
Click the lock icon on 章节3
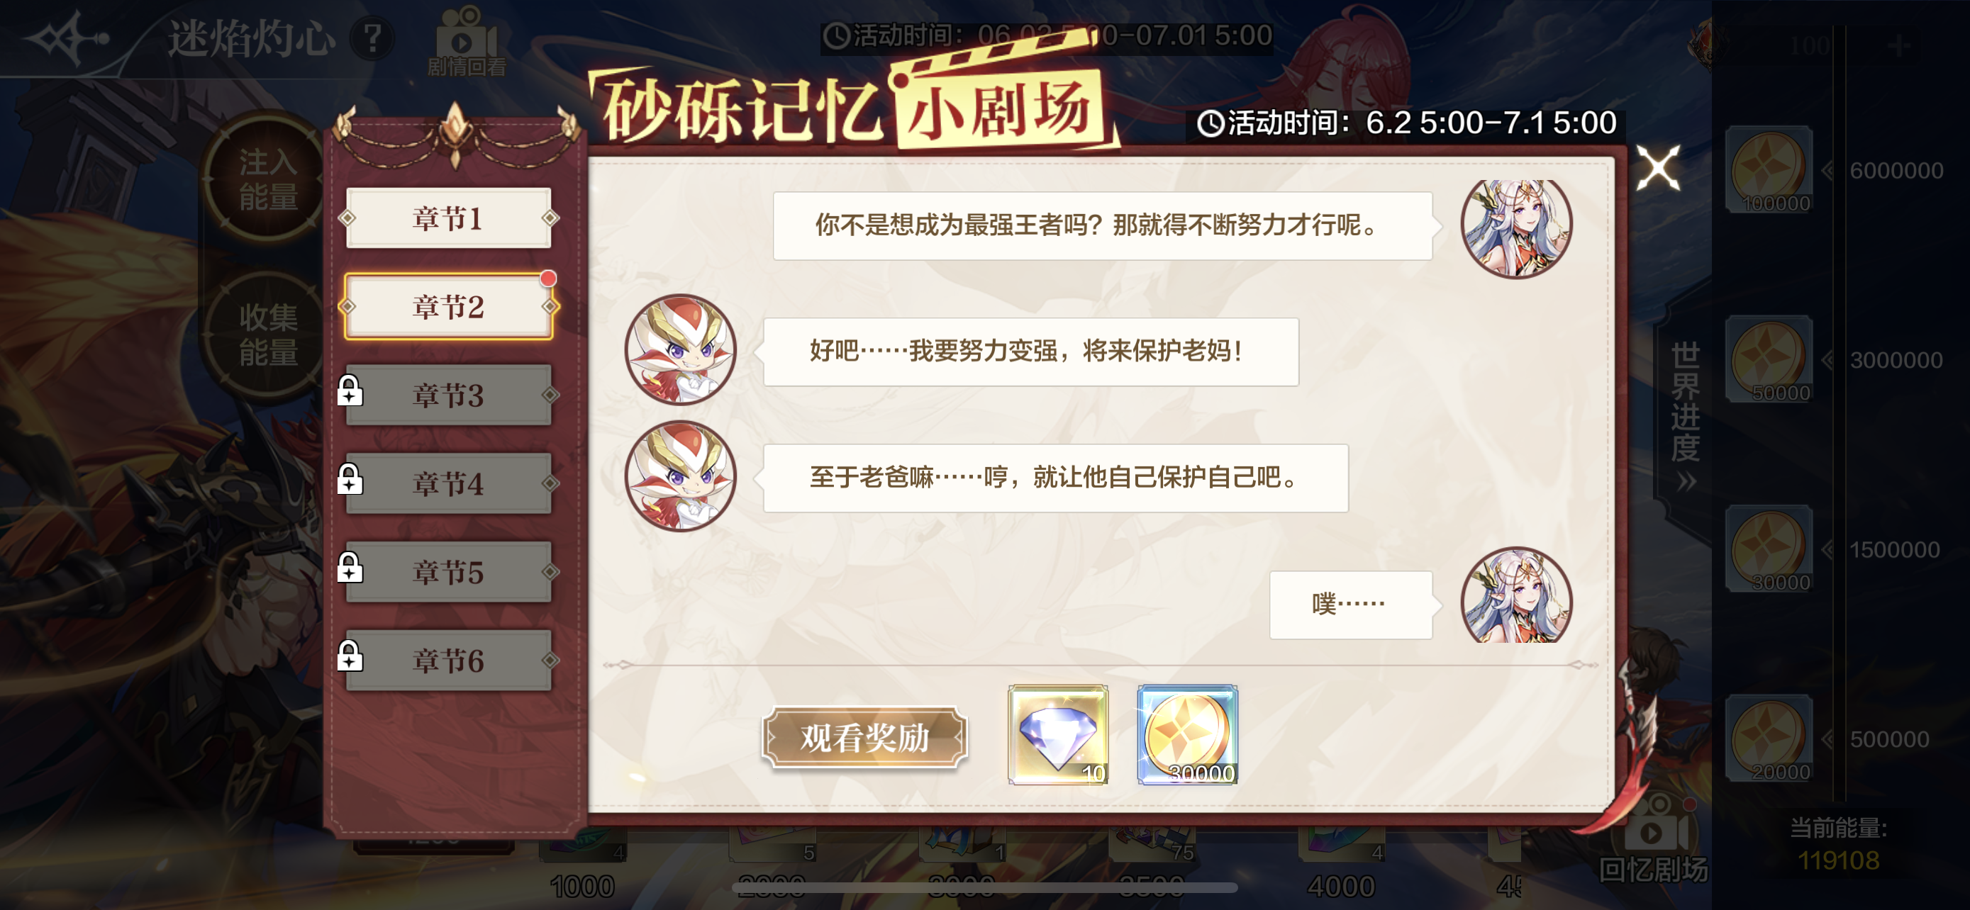tap(350, 391)
